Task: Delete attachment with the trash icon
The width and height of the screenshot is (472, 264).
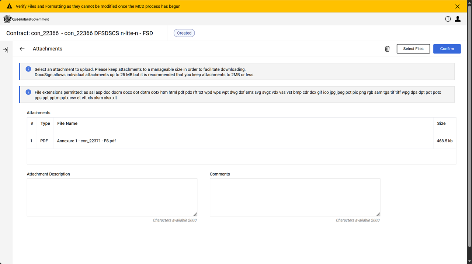Action: pyautogui.click(x=387, y=49)
